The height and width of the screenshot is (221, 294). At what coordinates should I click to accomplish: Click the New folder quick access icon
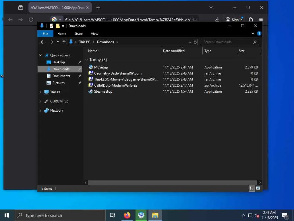[58, 26]
